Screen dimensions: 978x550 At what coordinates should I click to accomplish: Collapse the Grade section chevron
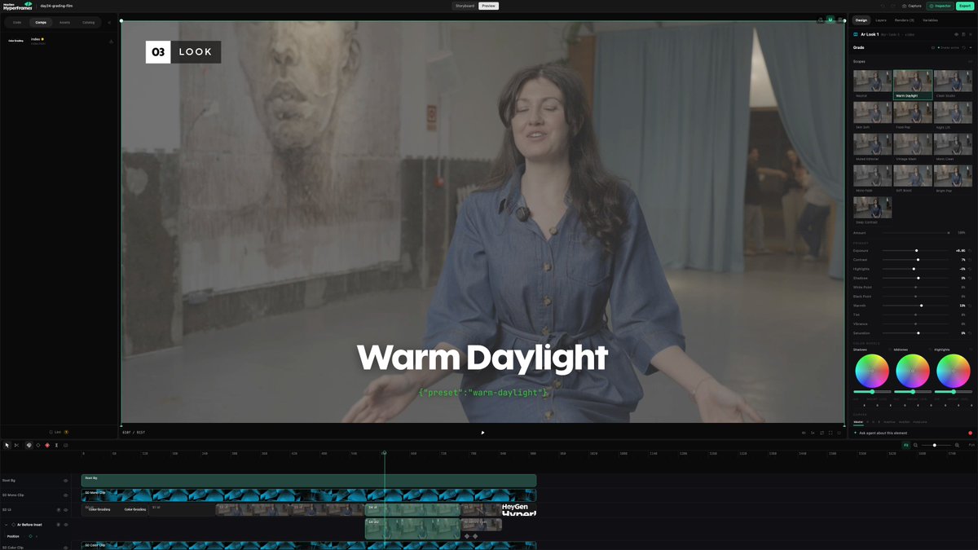(x=971, y=47)
